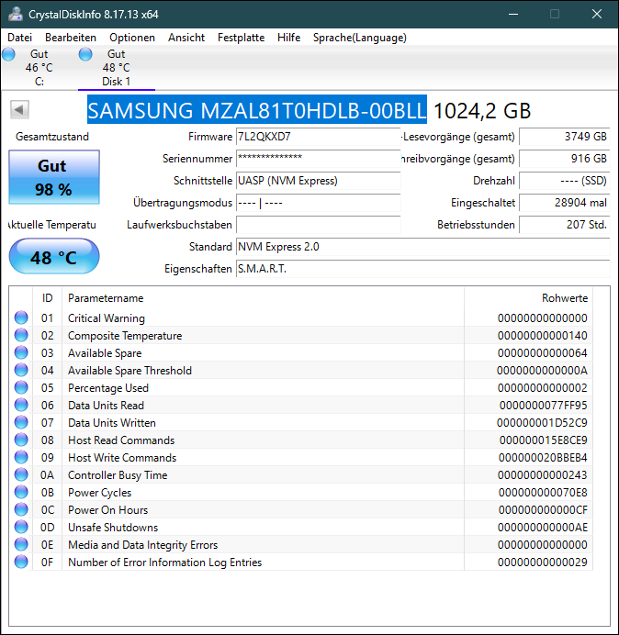Click status orb of Available Spare Threshold row
Viewport: 619px width, 635px height.
(x=21, y=370)
